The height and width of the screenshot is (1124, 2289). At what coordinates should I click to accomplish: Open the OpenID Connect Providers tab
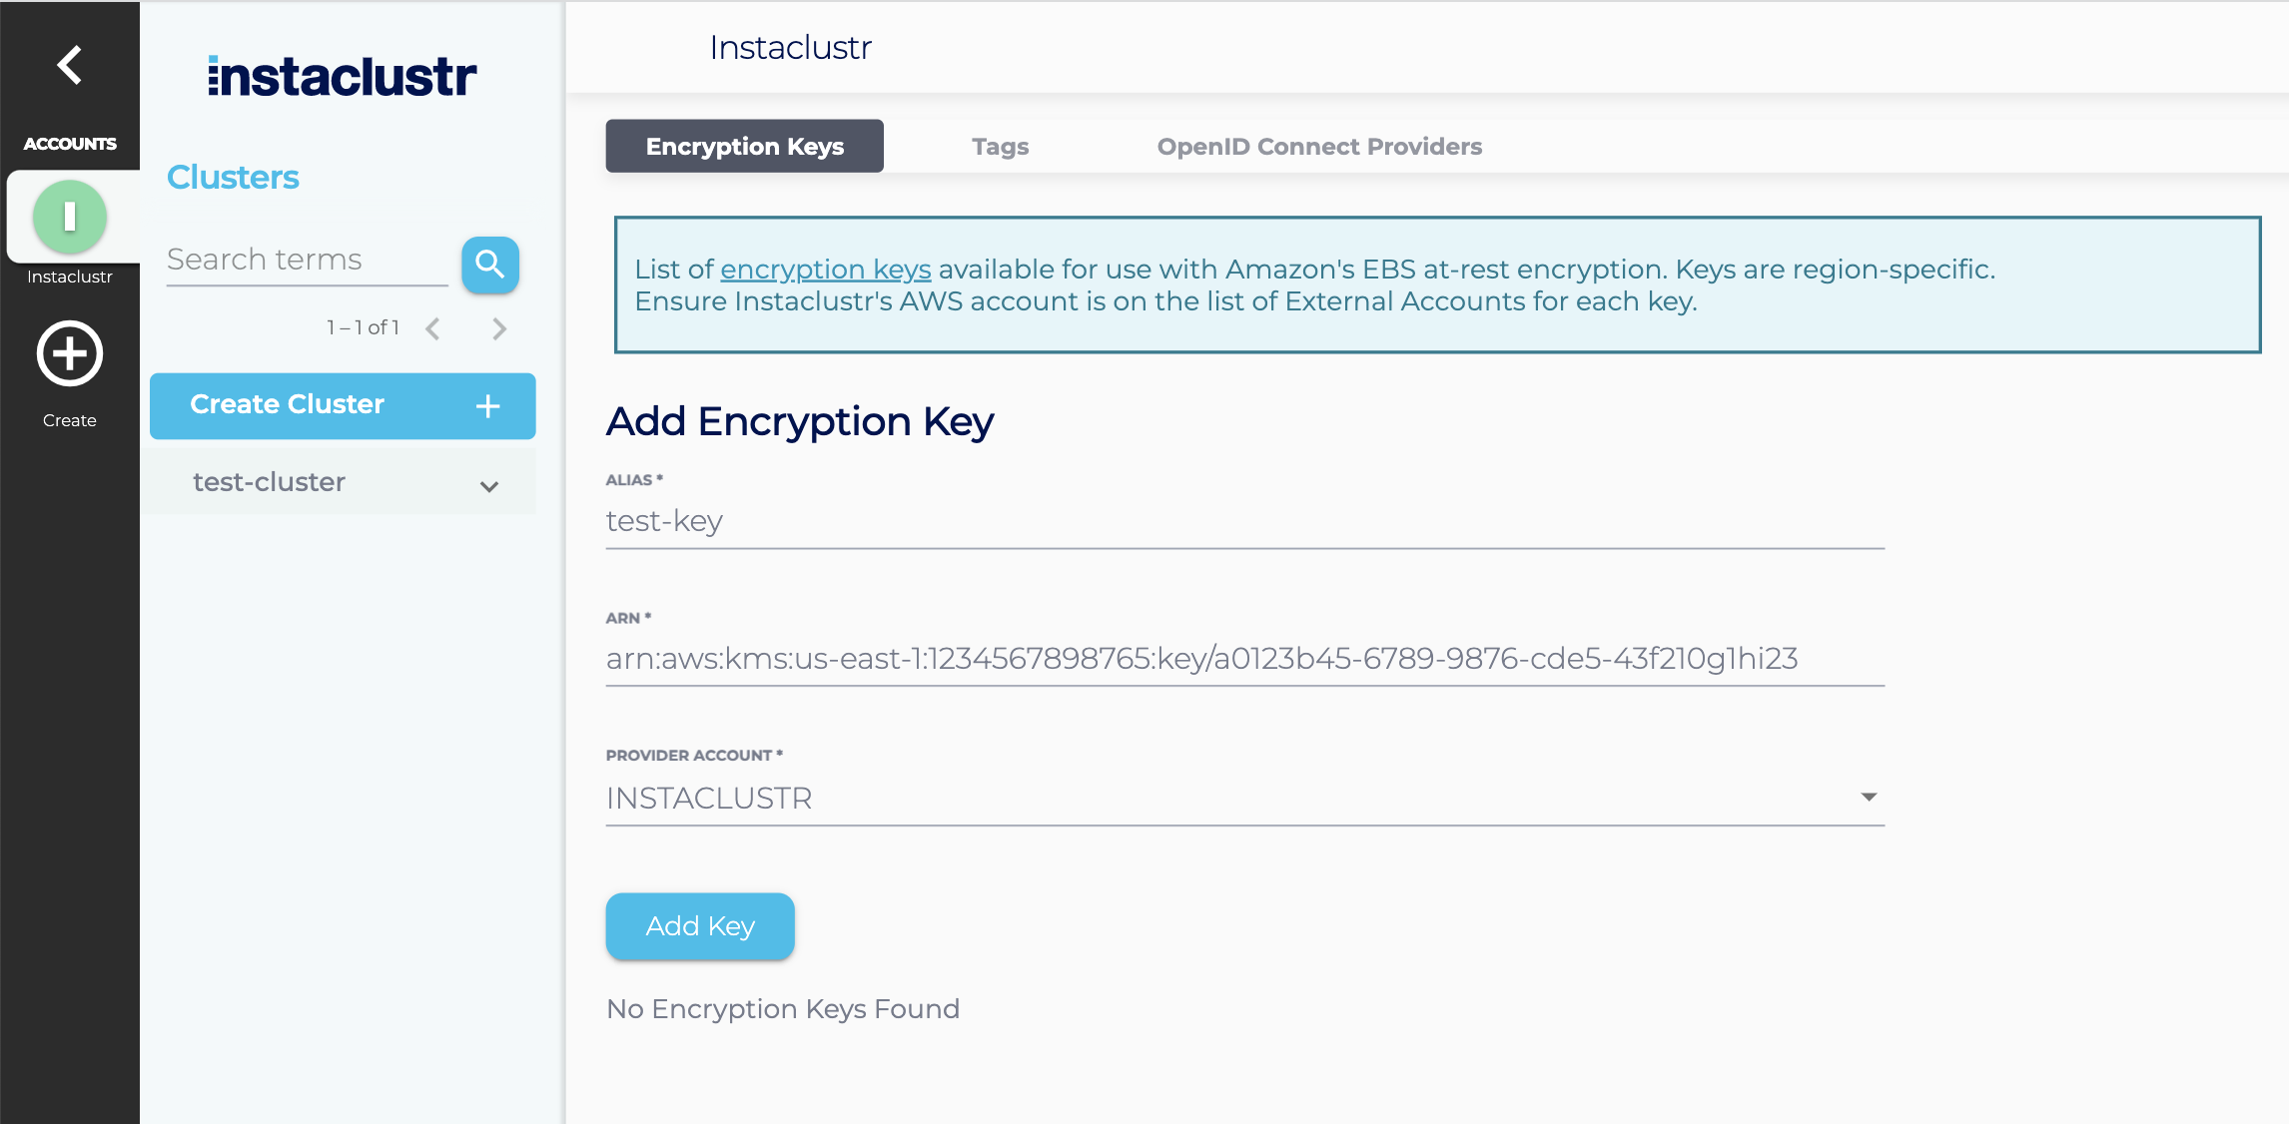coord(1319,146)
